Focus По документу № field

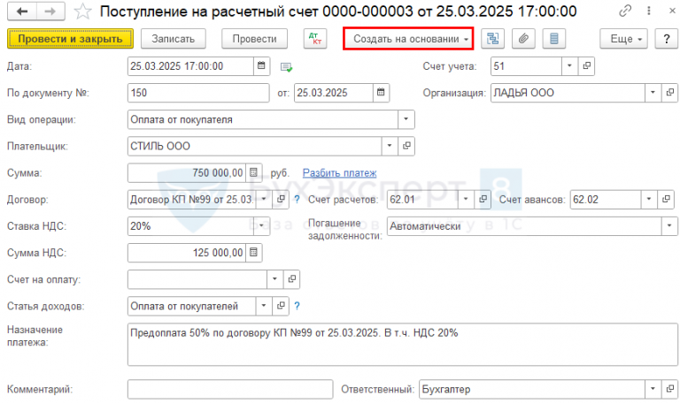198,93
